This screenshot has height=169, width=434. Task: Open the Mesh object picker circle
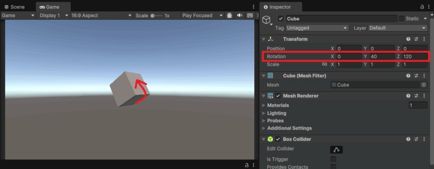424,85
